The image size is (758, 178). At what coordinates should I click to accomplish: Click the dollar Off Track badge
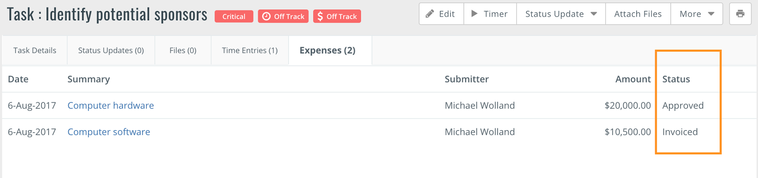point(337,17)
